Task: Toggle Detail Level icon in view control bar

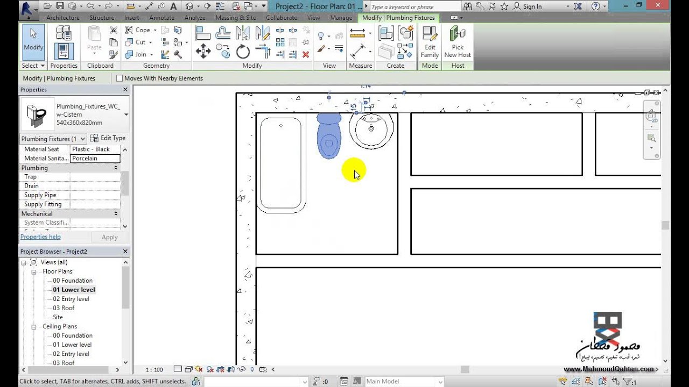Action: (178, 369)
